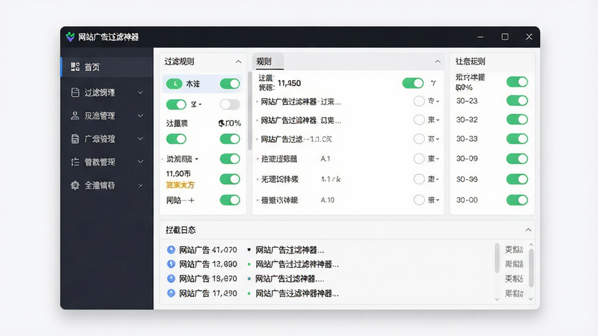Click the blue icon of log entry 41,070
Viewport: 598px width, 336px height.
click(171, 250)
